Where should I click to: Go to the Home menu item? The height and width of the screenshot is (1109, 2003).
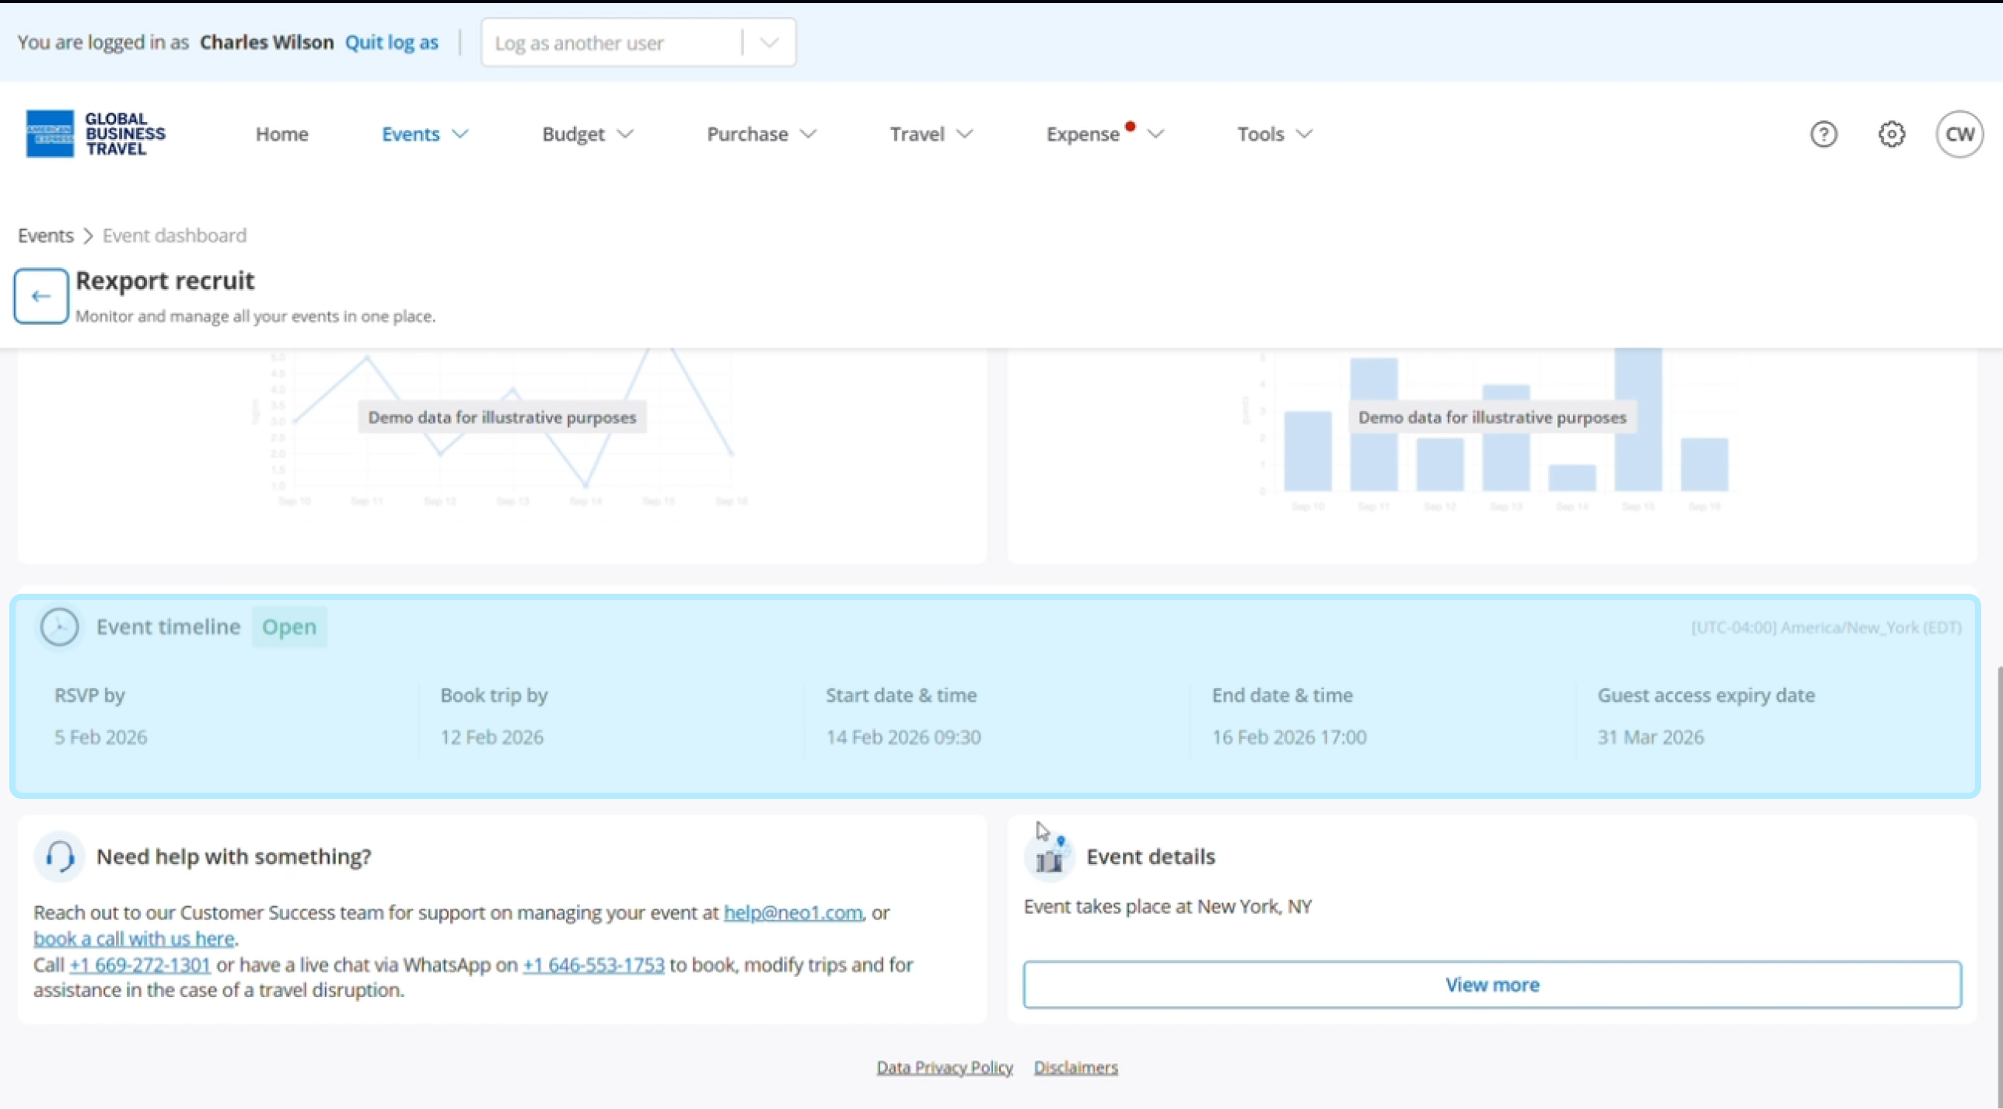tap(281, 134)
